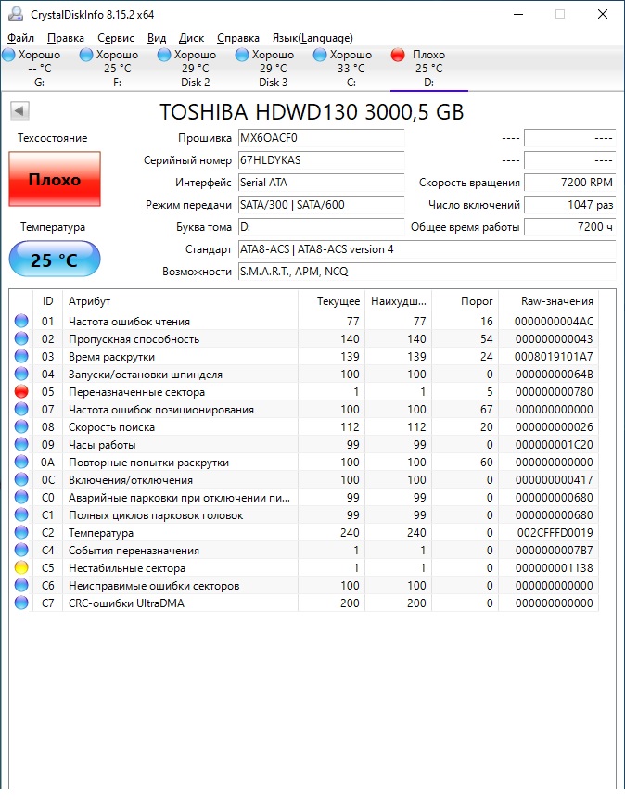Select drive G: status tab

pos(39,69)
